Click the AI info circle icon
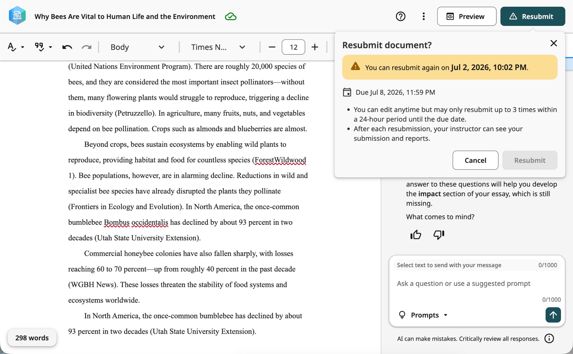The width and height of the screenshot is (573, 354). (x=549, y=338)
